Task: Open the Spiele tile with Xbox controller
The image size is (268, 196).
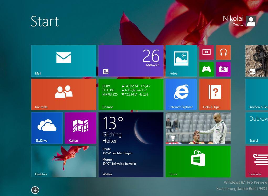Action: coord(206,69)
